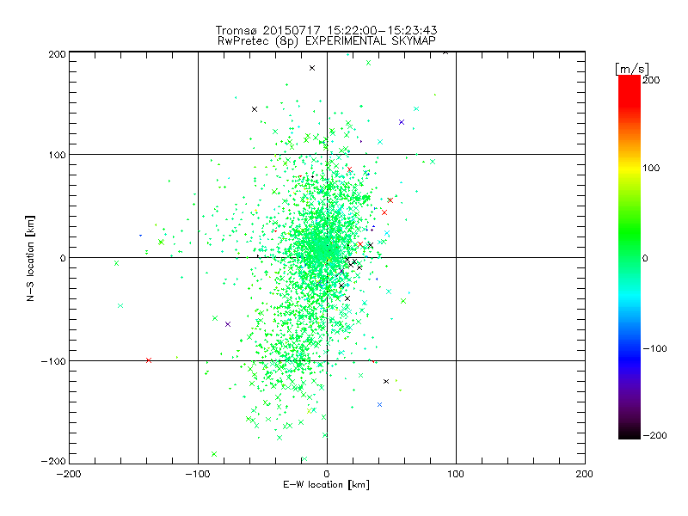Click the '100' label beside the colorbar
Viewport: 688px width, 516px height.
(x=651, y=168)
